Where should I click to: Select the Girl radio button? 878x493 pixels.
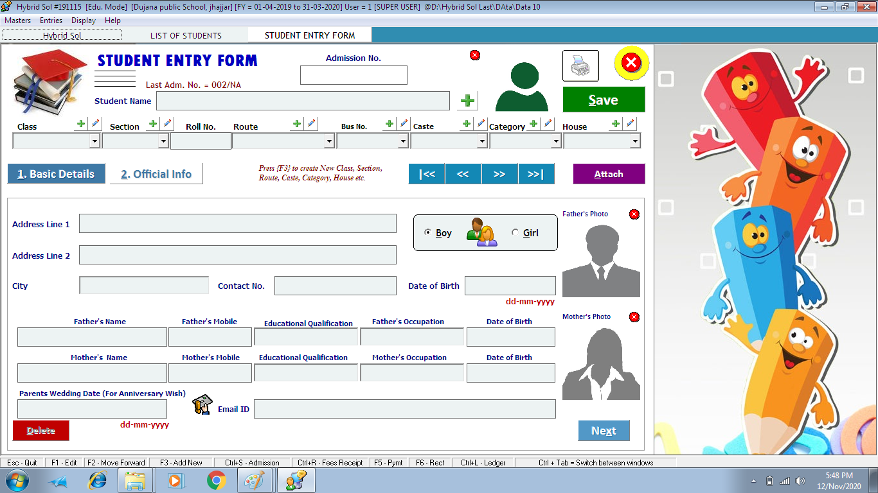click(x=515, y=232)
